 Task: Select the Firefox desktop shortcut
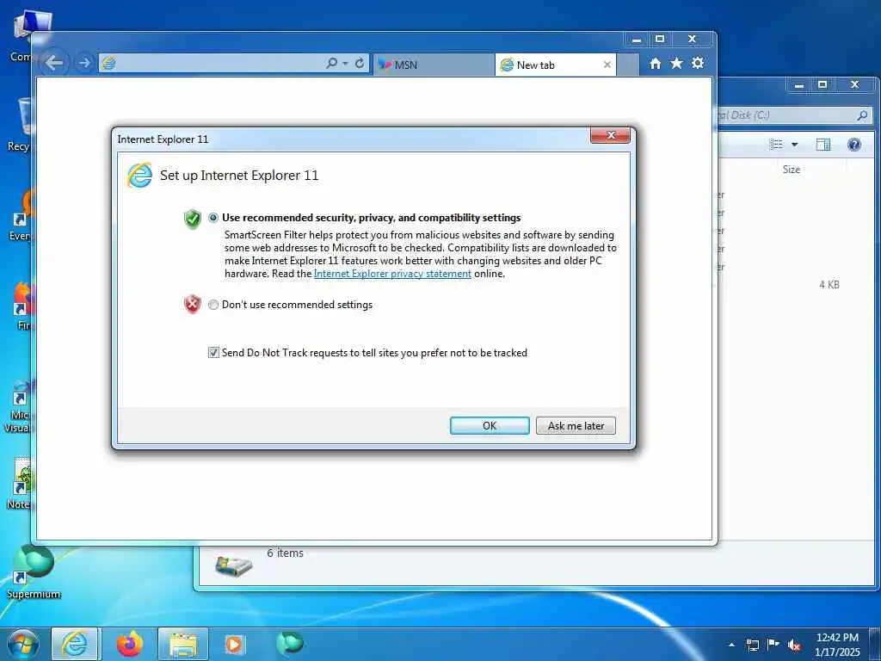tap(22, 306)
